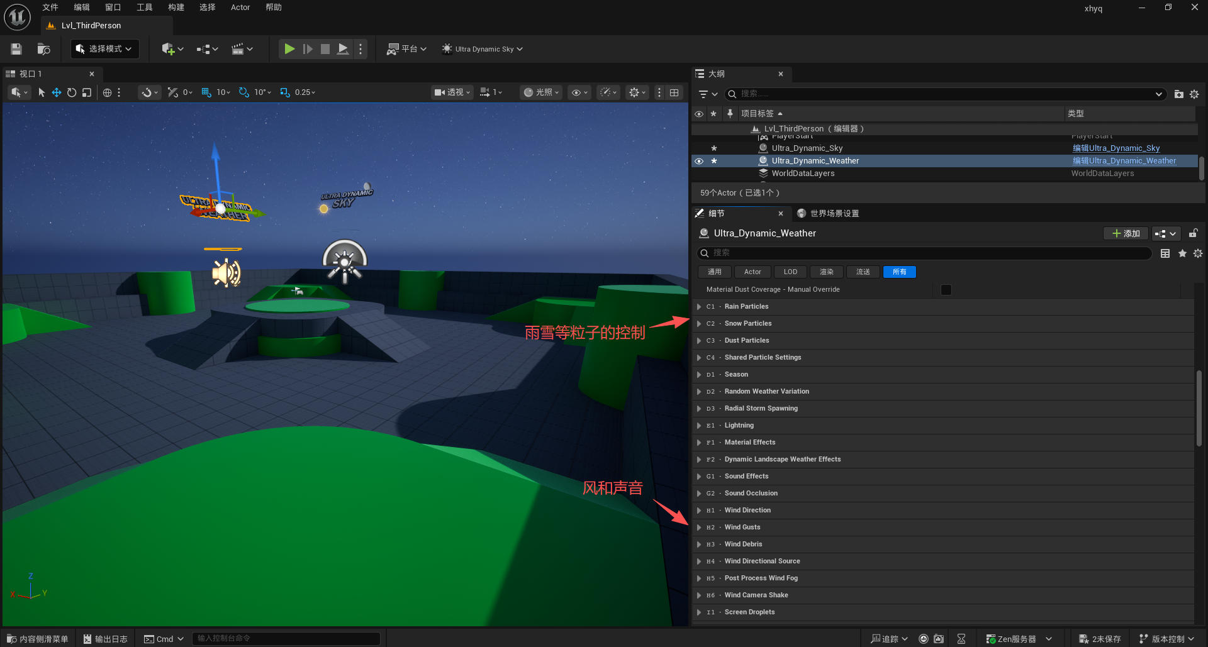Viewport: 1208px width, 647px height.
Task: Toggle scale snapping icon
Action: coord(285,92)
